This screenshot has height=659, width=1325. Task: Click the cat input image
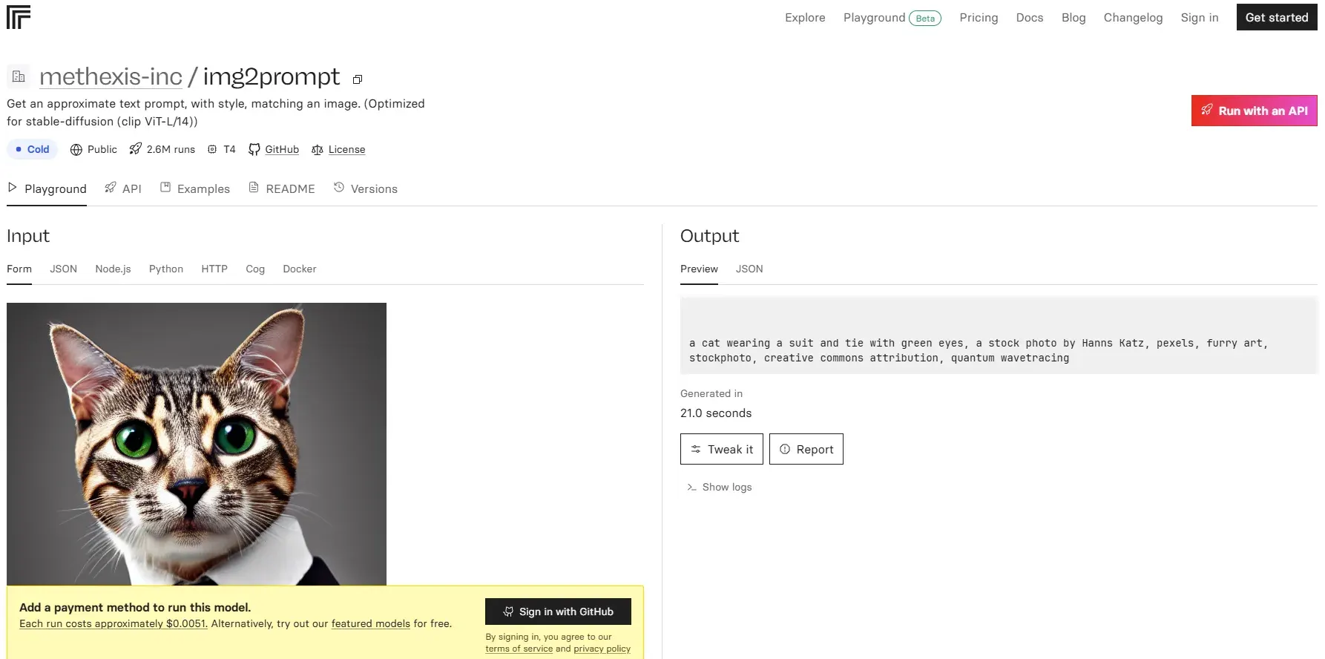[x=197, y=443]
